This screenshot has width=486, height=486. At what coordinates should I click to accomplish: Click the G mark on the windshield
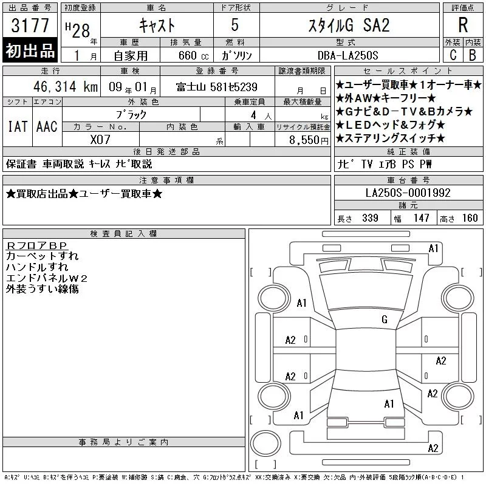(385, 320)
